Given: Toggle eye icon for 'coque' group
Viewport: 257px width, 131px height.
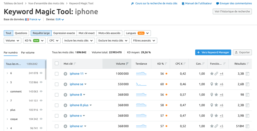Looking at the screenshot, I should pyautogui.click(x=41, y=119).
